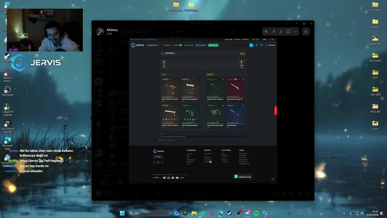Viewport: 387px width, 218px height.
Task: Switch to OBS from the taskbar
Action: 239,213
